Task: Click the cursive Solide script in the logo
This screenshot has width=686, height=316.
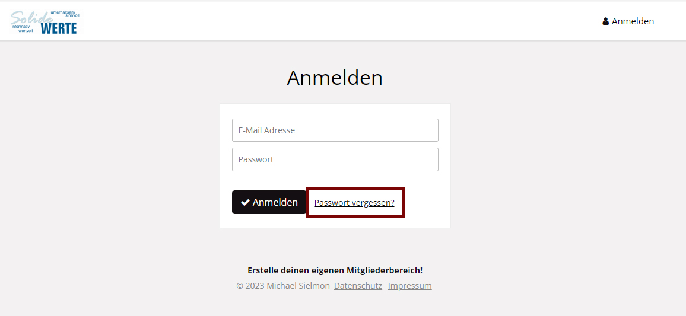Action: click(30, 18)
